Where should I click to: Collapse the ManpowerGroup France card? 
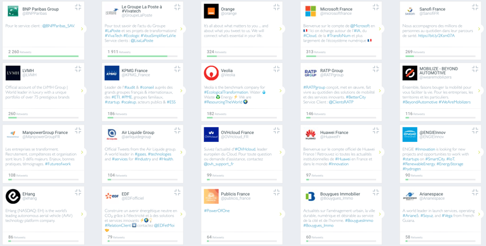78,130
